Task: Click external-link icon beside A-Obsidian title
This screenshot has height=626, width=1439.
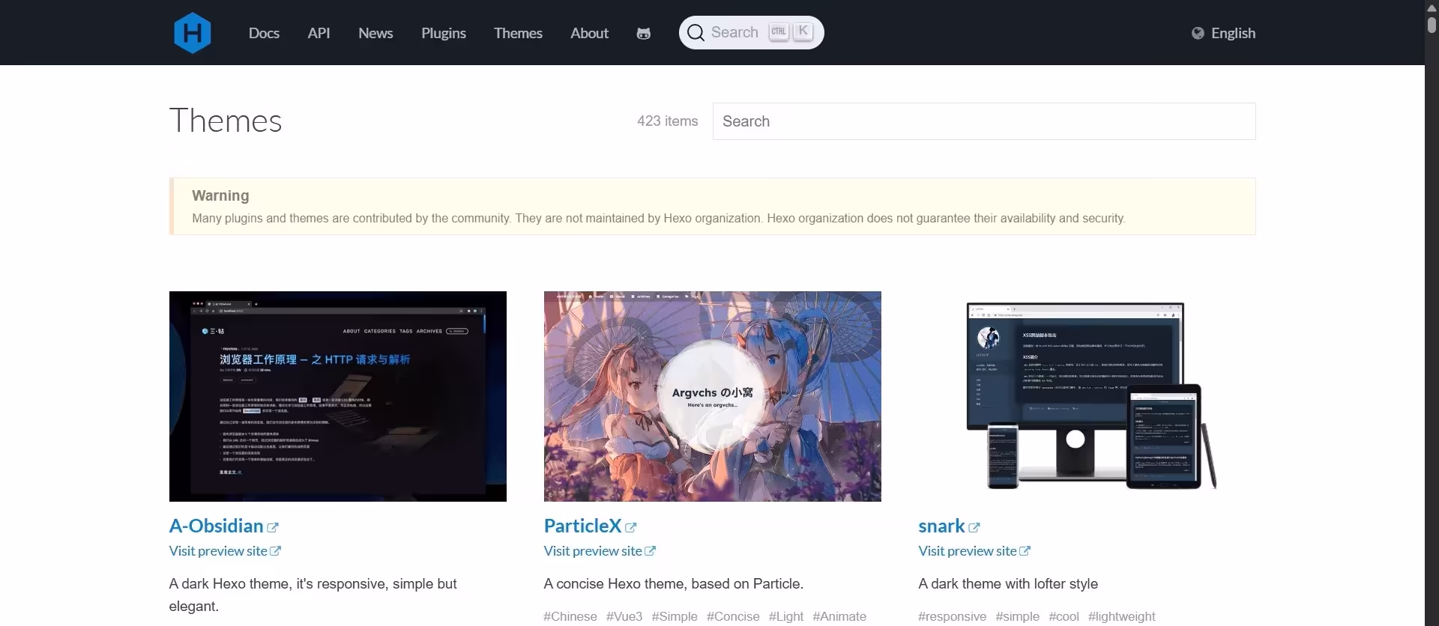Action: (x=273, y=527)
